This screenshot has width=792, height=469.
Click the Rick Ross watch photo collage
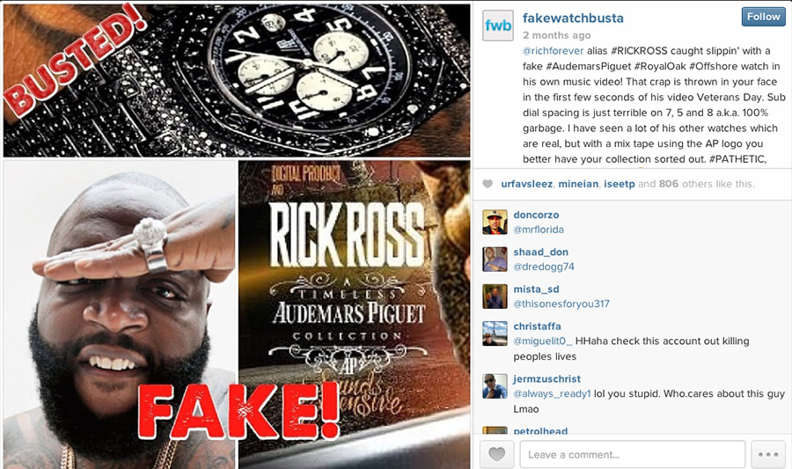237,237
